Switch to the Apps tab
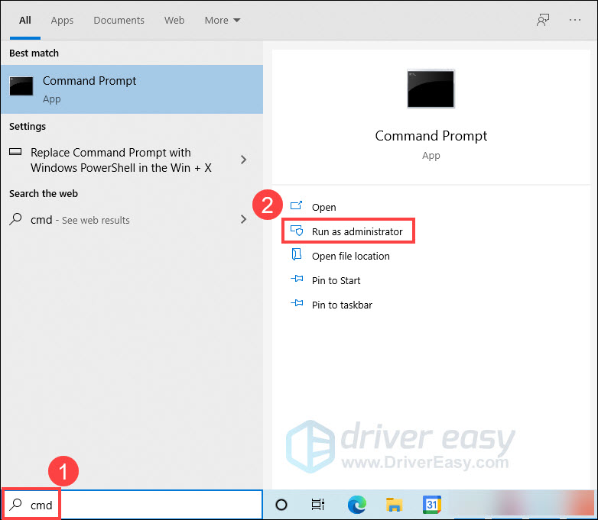This screenshot has width=598, height=520. point(62,21)
